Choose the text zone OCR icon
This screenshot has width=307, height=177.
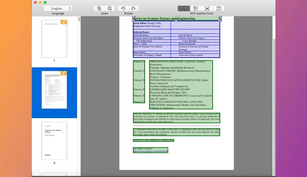click(195, 8)
